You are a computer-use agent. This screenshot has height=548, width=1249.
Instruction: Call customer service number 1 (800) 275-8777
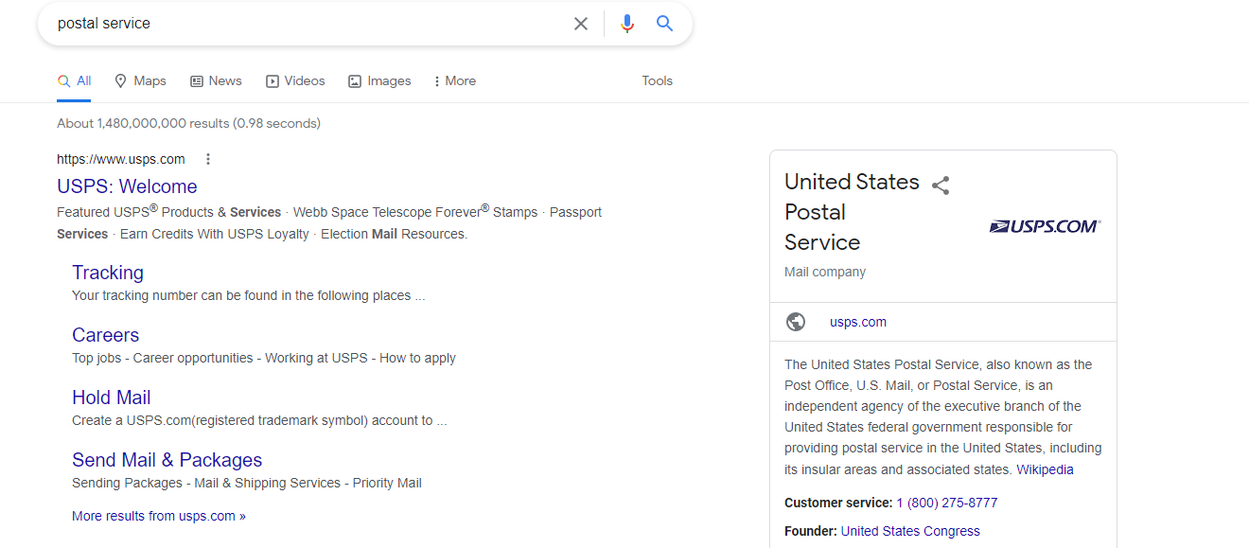click(x=946, y=503)
